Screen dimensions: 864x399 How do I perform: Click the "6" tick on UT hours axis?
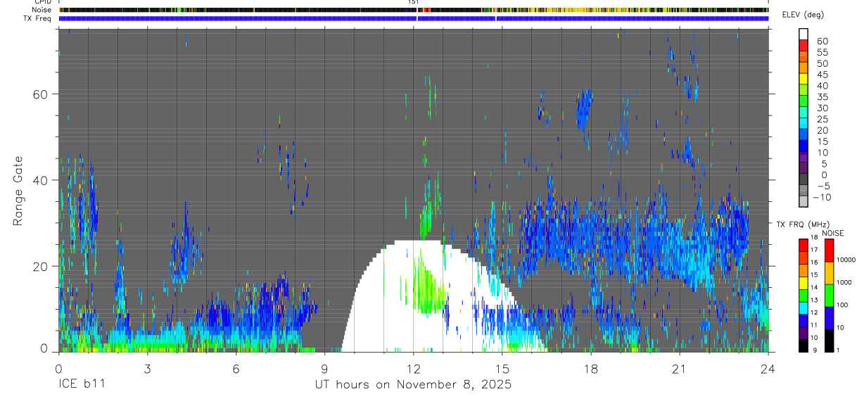click(x=236, y=369)
